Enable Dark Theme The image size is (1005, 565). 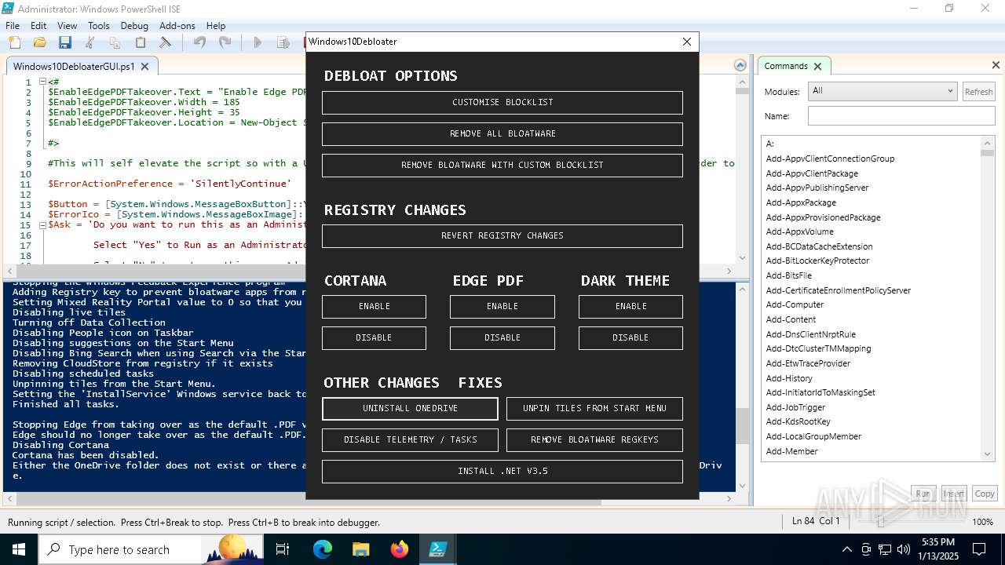click(x=630, y=307)
